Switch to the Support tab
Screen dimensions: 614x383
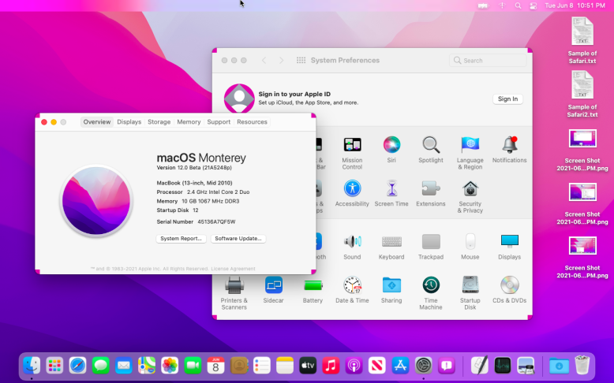pos(219,121)
